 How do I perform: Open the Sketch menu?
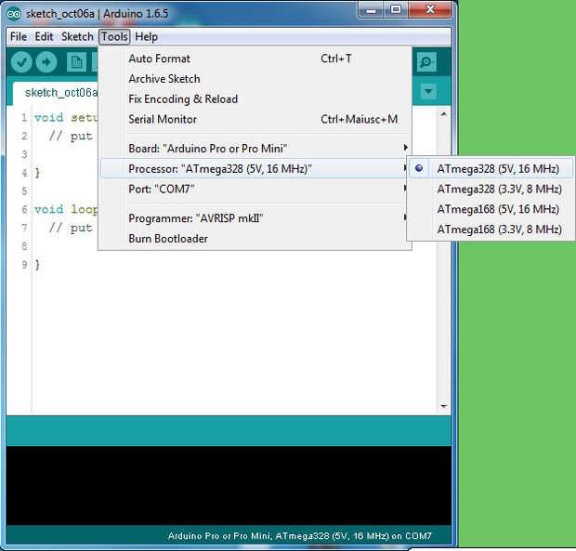click(x=77, y=37)
